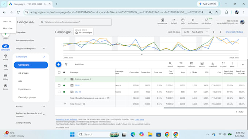Screen dimensions: 248x139
Task: Open Chrome extensions puzzle icon
Action: tap(226, 12)
